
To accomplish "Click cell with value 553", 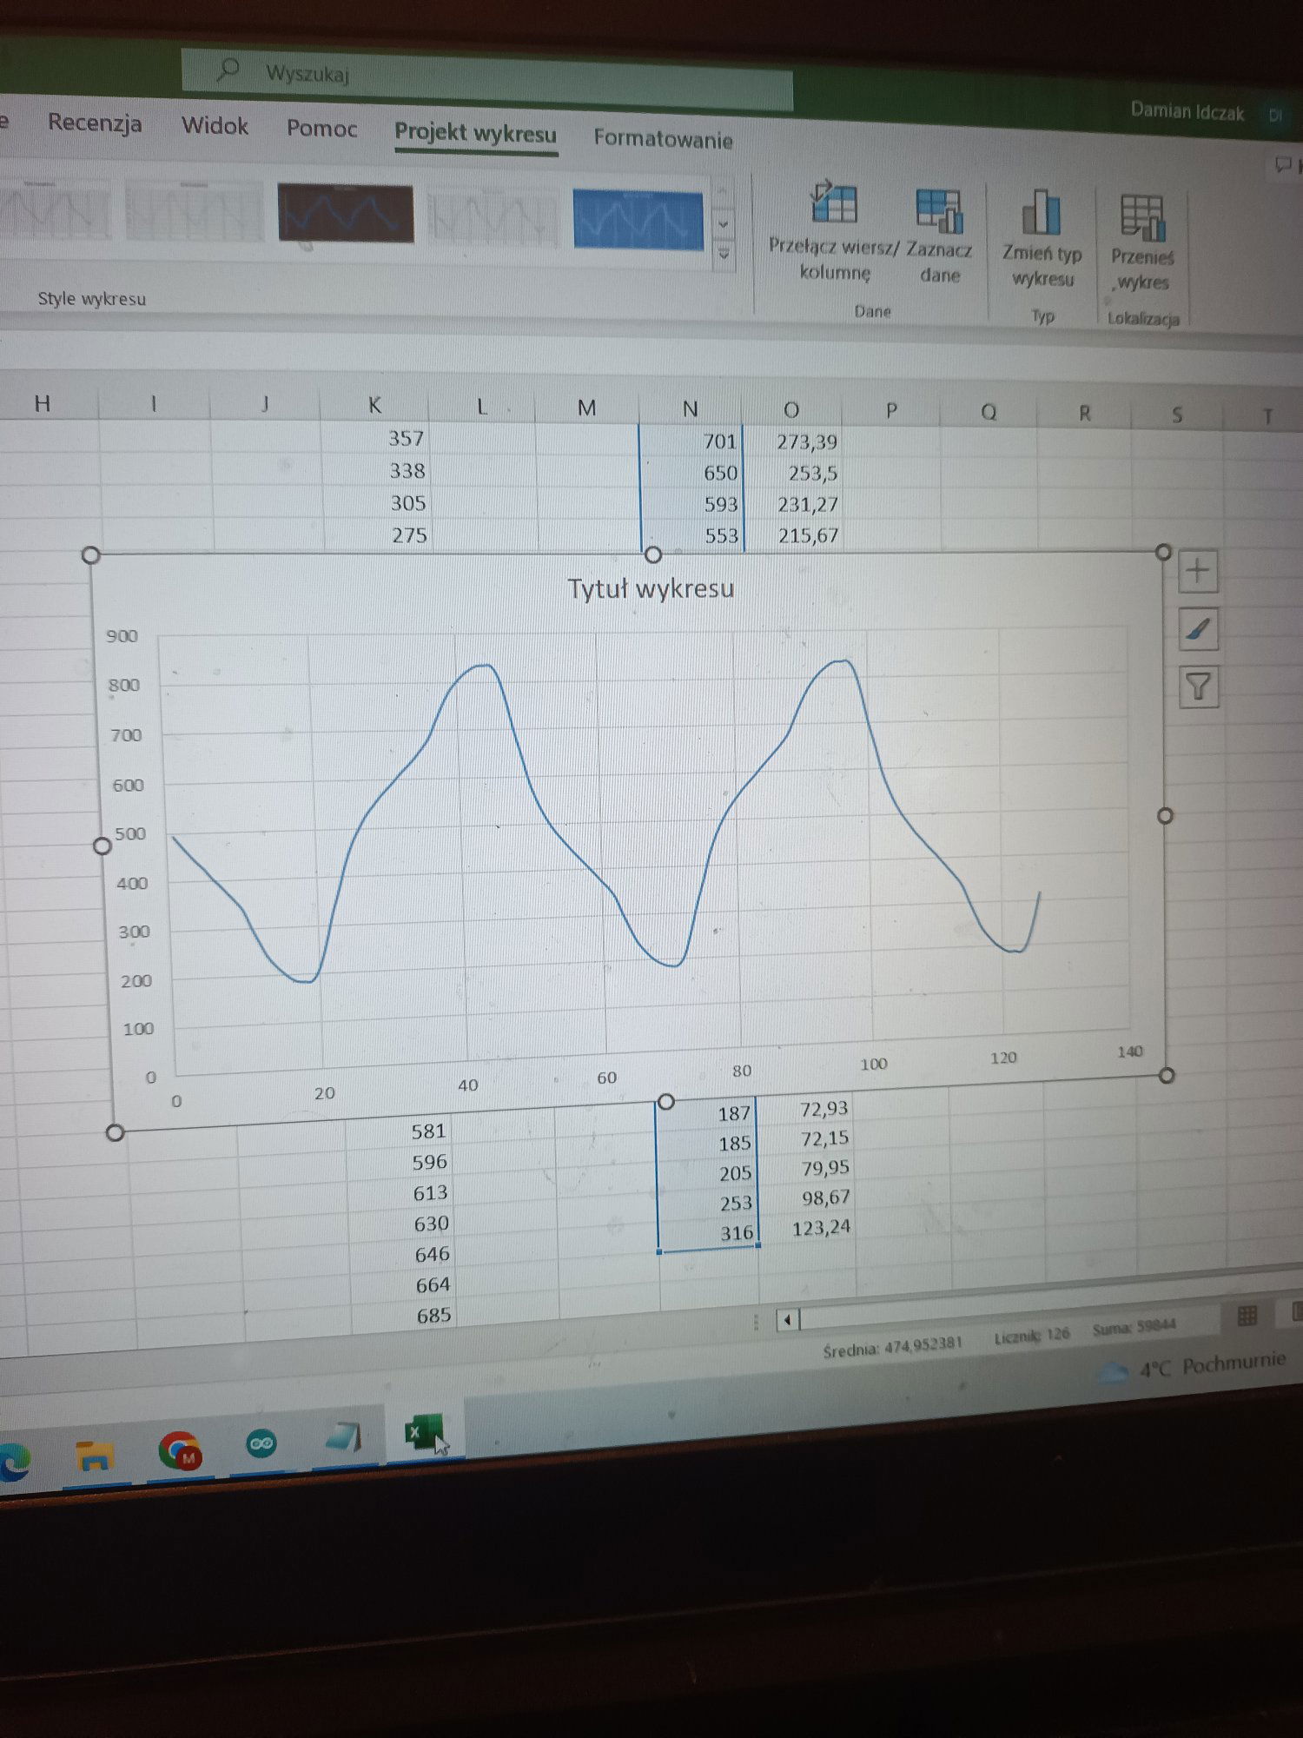I will click(693, 535).
